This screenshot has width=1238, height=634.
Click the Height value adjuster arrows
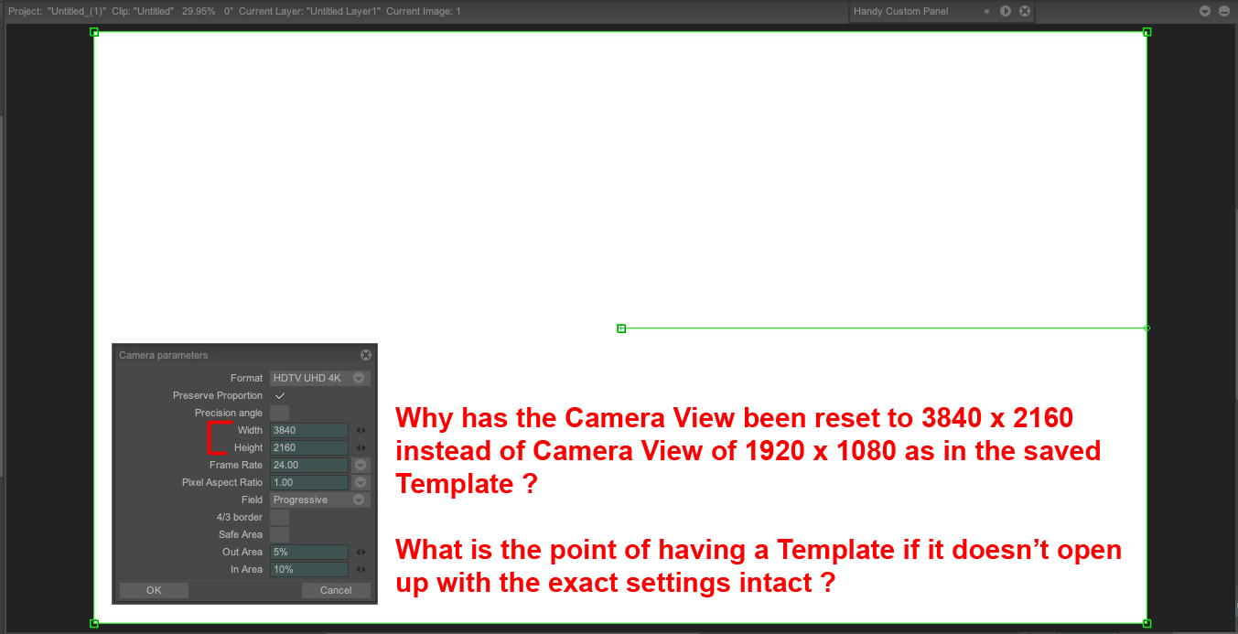[x=361, y=447]
